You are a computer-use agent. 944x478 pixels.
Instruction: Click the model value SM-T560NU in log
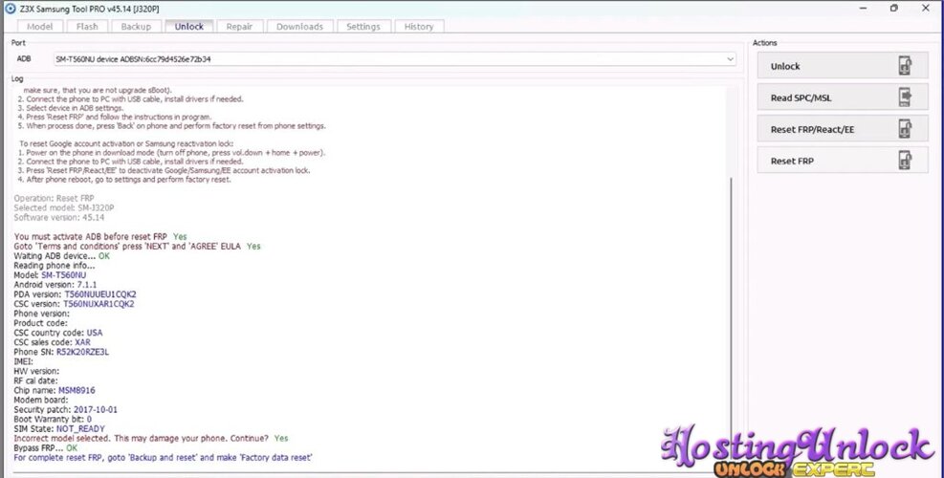pyautogui.click(x=64, y=275)
